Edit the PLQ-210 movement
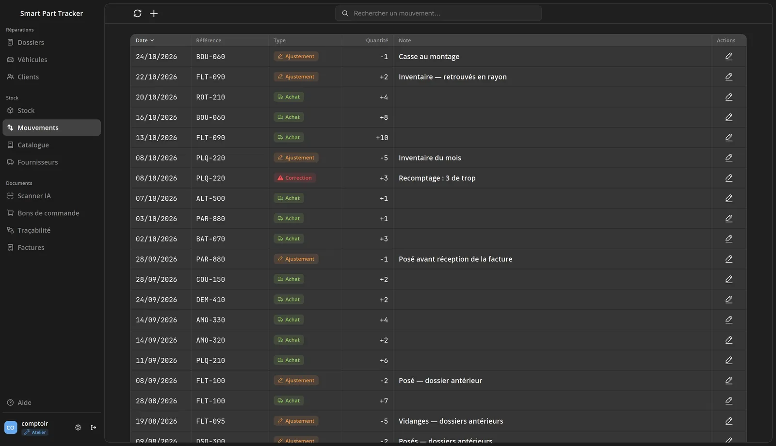The height and width of the screenshot is (446, 776). click(728, 360)
